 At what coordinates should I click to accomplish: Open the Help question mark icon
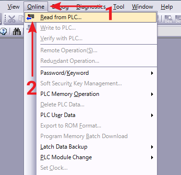pyautogui.click(x=3, y=31)
